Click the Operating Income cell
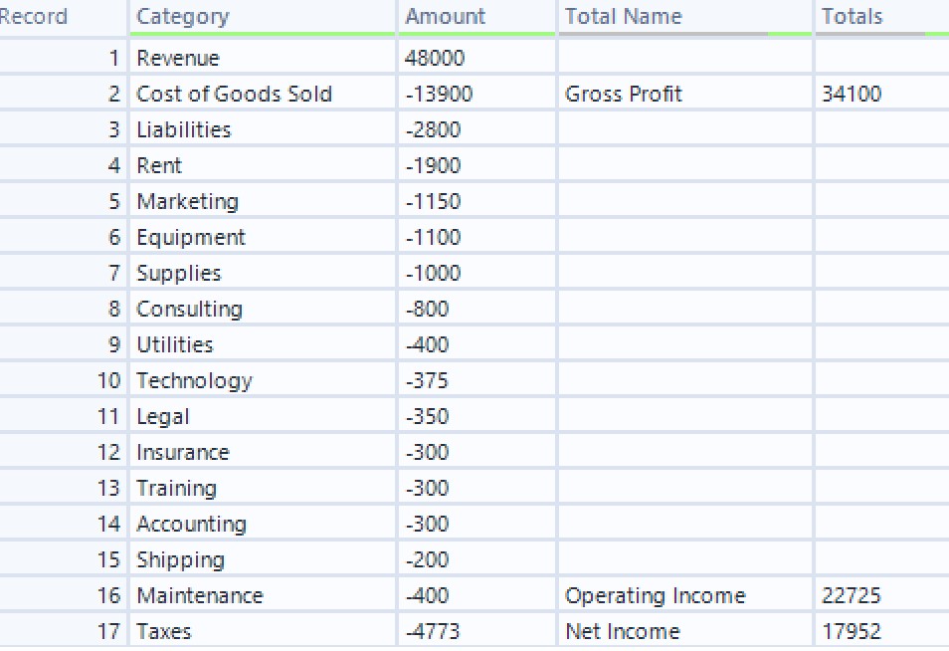Screen dimensions: 949x651 655,595
